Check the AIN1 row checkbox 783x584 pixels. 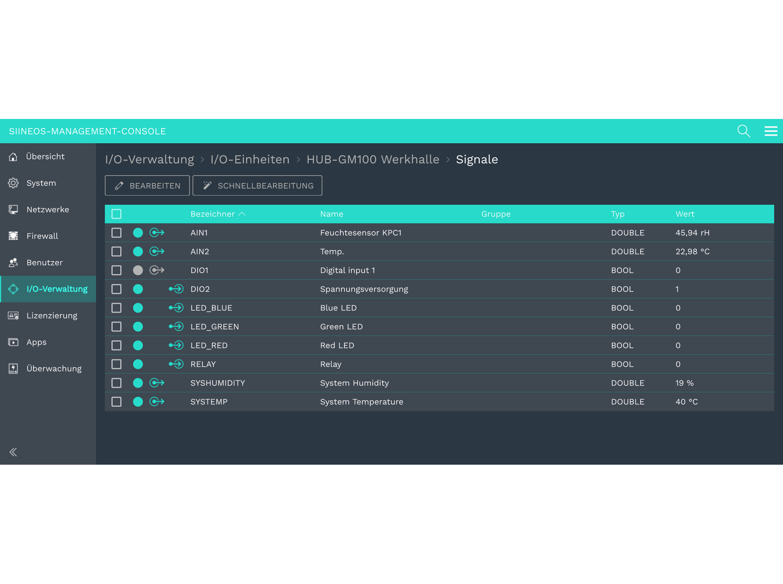click(117, 233)
